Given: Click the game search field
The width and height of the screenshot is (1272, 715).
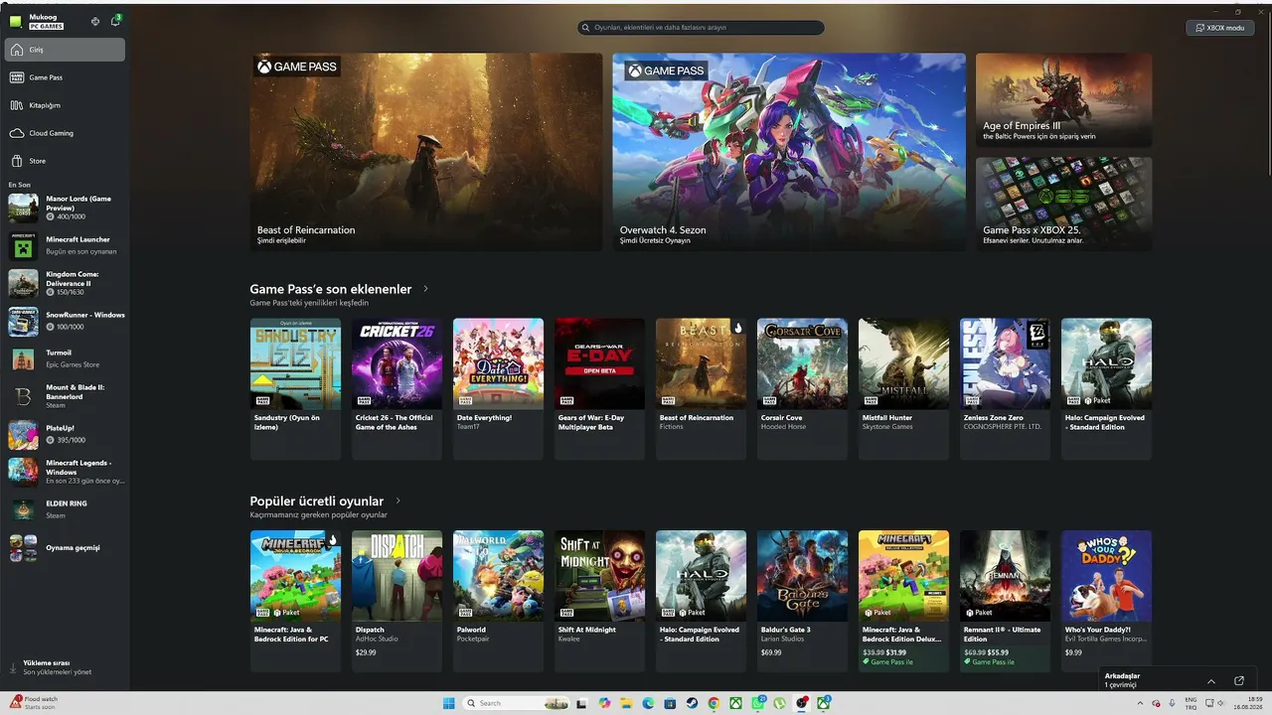Looking at the screenshot, I should tap(701, 28).
